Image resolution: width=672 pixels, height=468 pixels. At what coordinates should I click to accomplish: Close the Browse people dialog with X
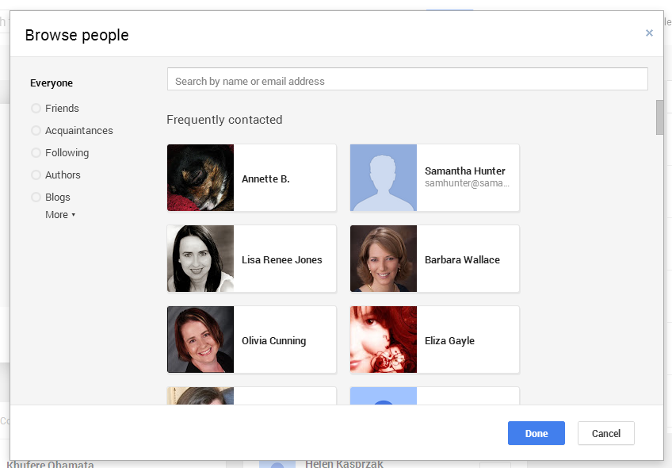click(x=649, y=33)
